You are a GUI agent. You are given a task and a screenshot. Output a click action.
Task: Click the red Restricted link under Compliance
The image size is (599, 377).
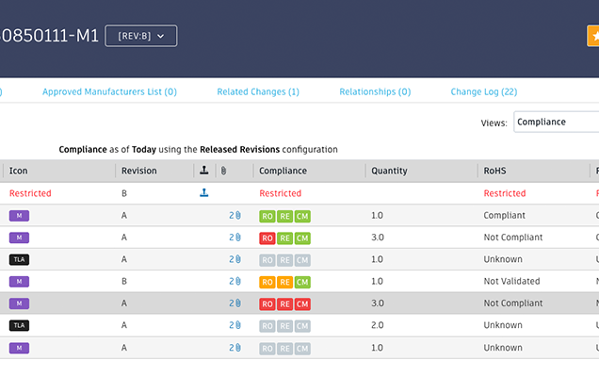[x=280, y=193]
